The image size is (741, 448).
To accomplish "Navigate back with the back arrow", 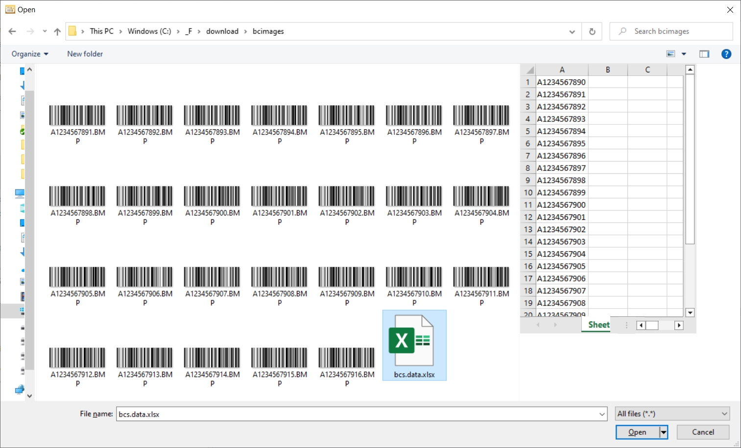I will 12,31.
